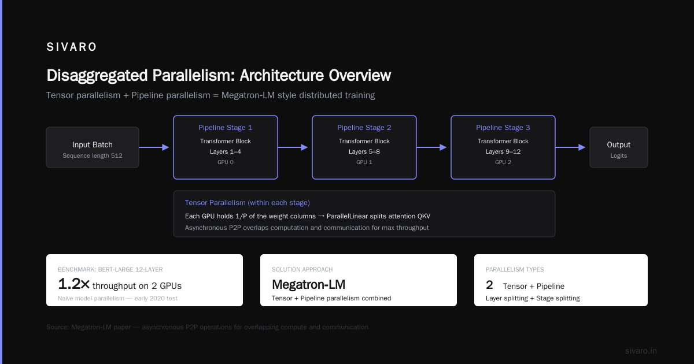Select the Pipeline Stage 2 heading
Viewport: 694px width, 364px height.
pos(364,128)
